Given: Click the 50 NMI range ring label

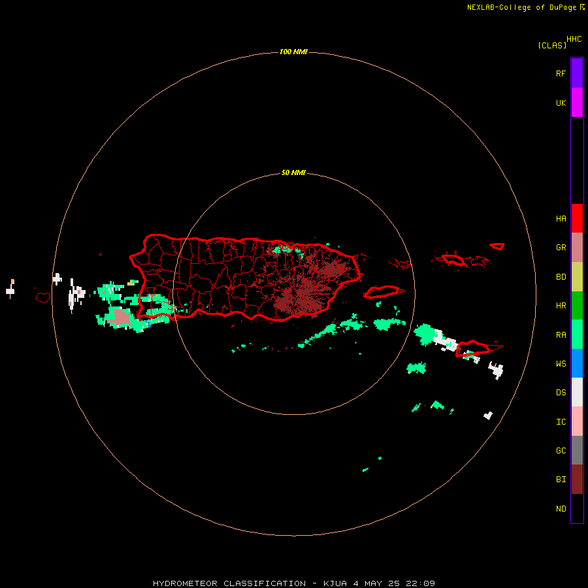Looking at the screenshot, I should pyautogui.click(x=293, y=173).
